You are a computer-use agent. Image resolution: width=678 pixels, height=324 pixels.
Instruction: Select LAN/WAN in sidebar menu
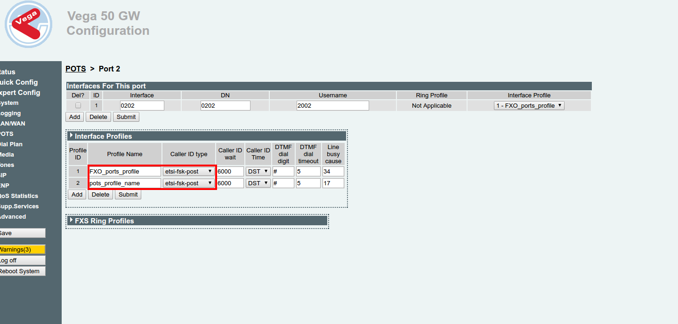(x=12, y=124)
